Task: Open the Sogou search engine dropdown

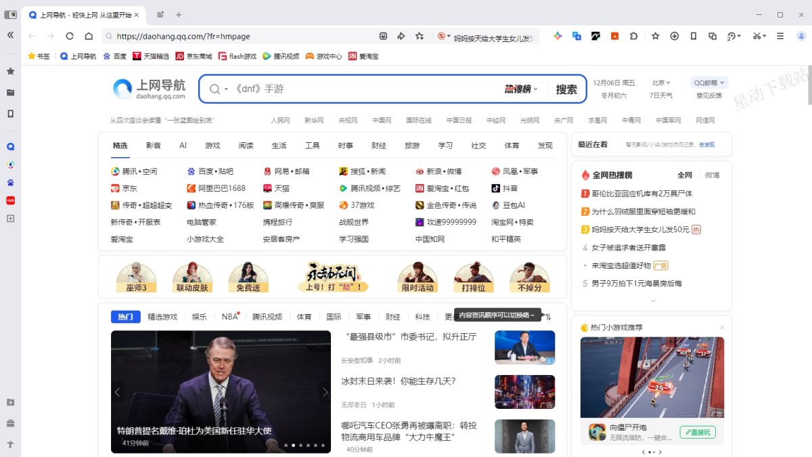Action: point(445,36)
